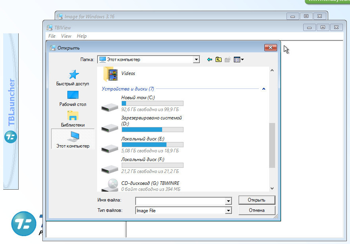The width and height of the screenshot is (350, 244).
Task: Open the View menu in TBIView
Action: [x=66, y=36]
